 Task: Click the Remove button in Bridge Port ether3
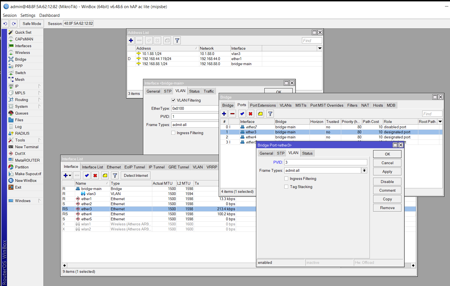point(387,208)
